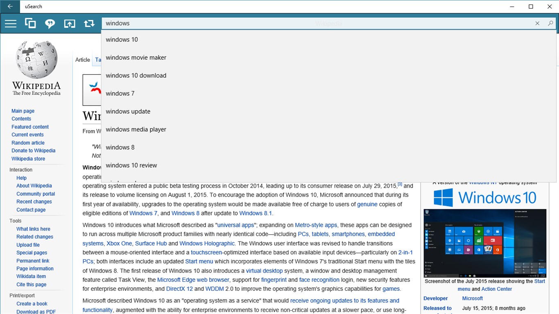Select the 'windows 10' suggestion

click(122, 39)
